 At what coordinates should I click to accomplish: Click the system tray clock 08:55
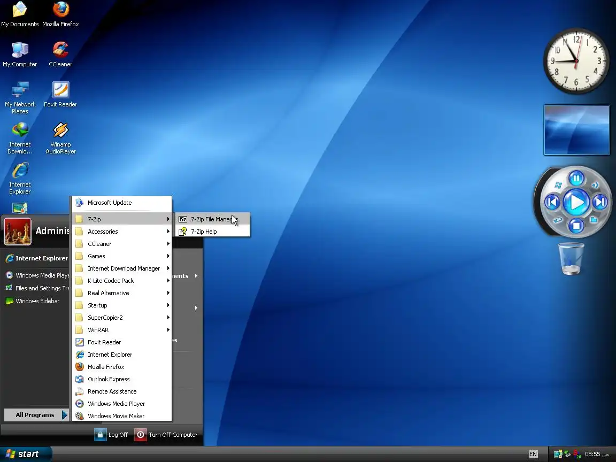596,454
